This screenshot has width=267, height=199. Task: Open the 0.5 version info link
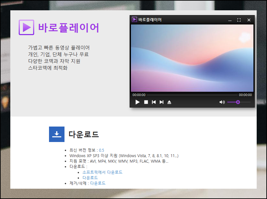pos(102,150)
